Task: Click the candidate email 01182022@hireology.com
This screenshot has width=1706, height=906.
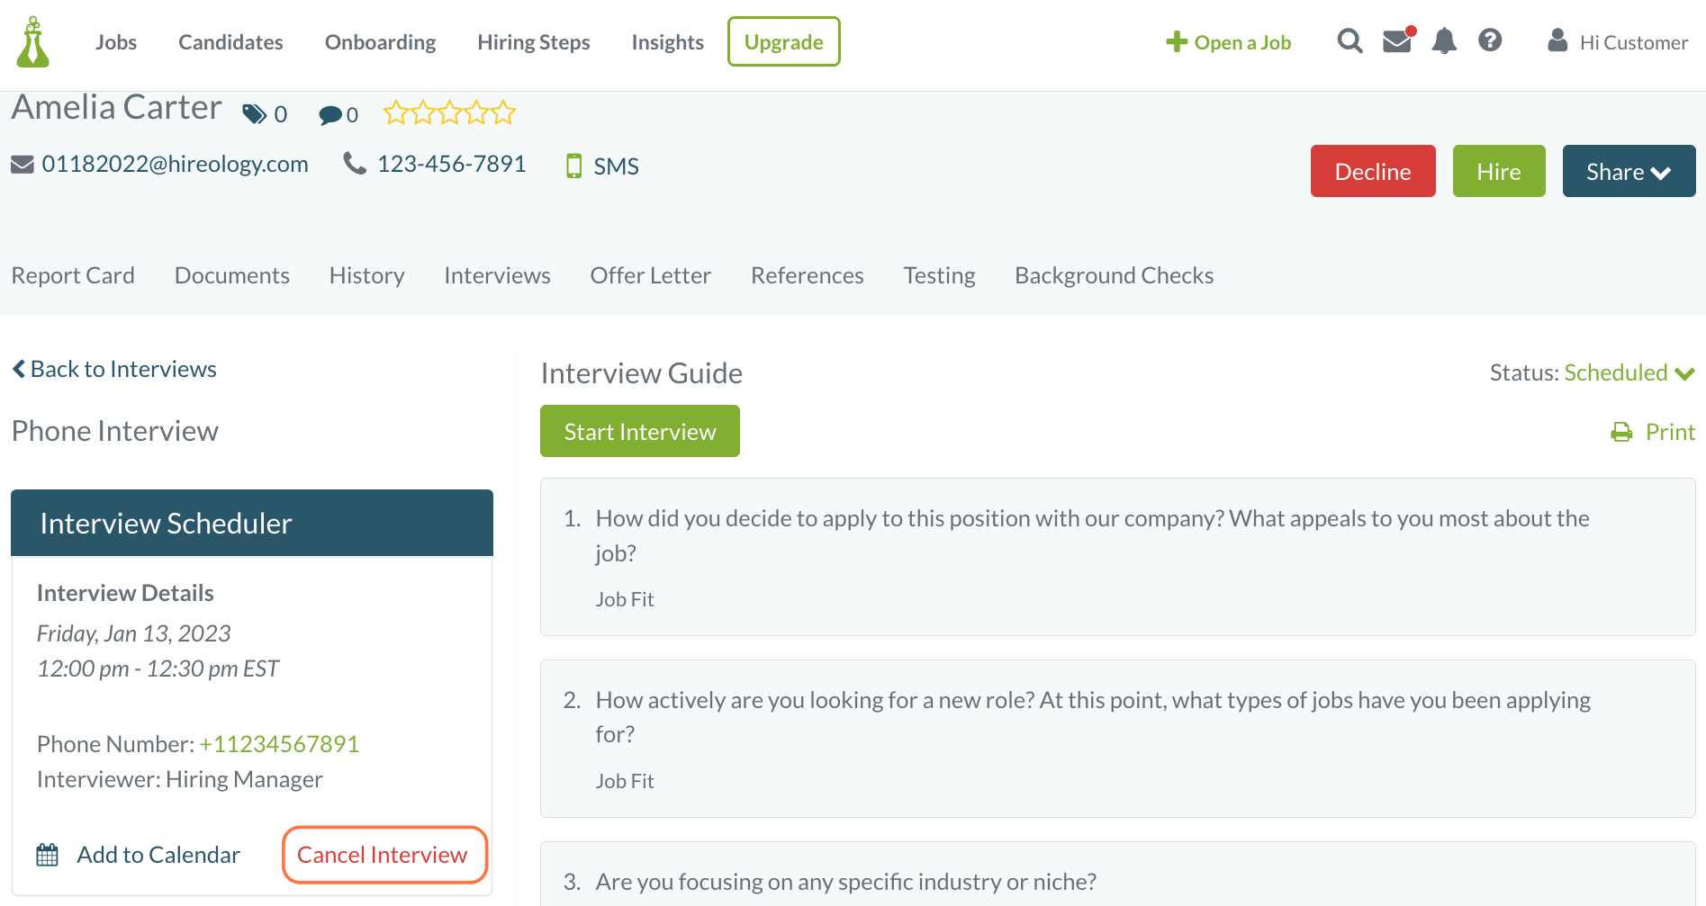Action: click(175, 164)
